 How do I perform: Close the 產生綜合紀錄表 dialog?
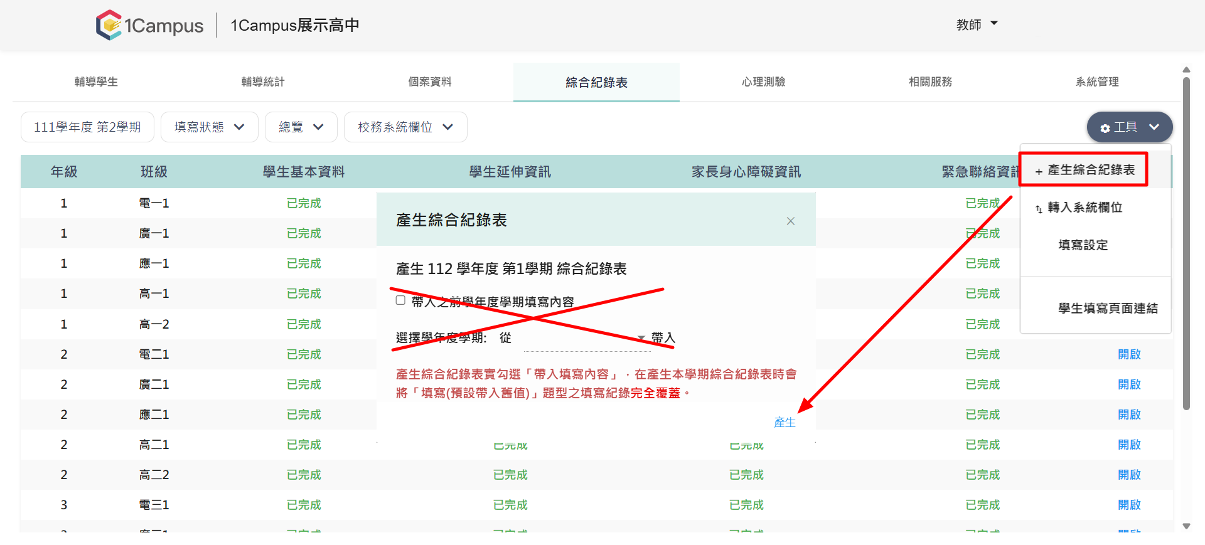tap(791, 221)
